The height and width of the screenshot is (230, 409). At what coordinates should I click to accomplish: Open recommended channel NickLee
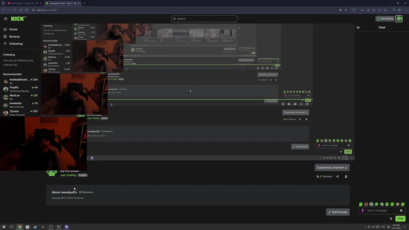pyautogui.click(x=20, y=97)
